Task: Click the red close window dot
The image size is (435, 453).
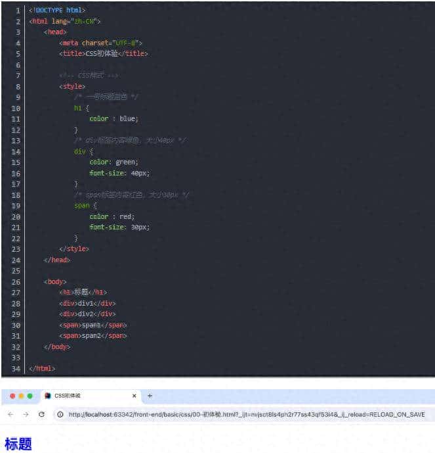Action: point(12,396)
